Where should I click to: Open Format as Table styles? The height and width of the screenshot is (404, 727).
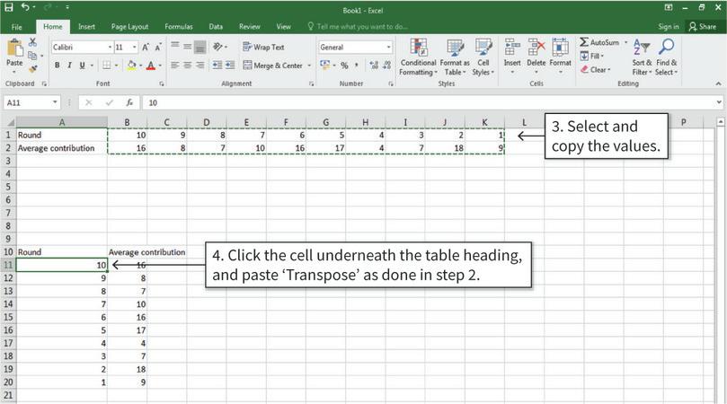click(x=455, y=57)
